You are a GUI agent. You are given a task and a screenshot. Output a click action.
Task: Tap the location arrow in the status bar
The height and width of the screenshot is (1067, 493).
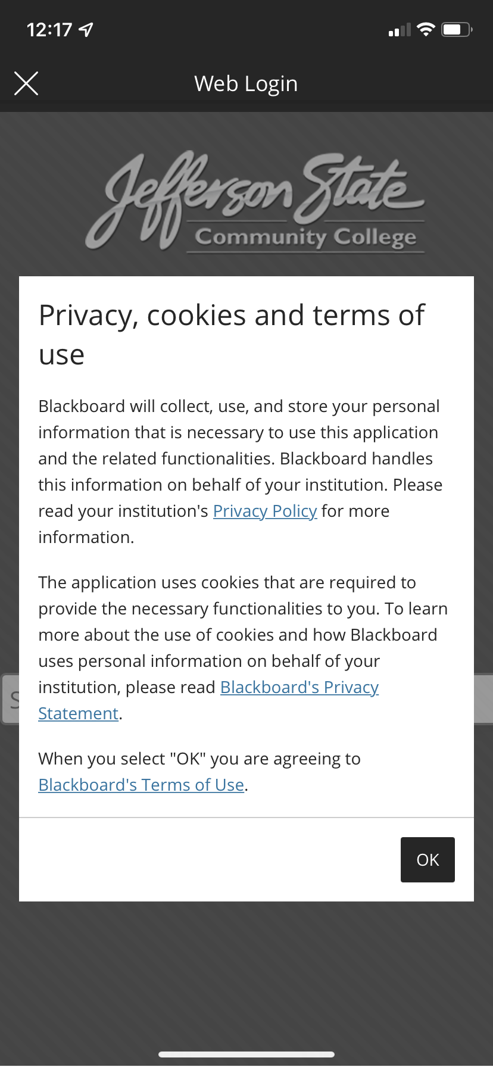(85, 29)
